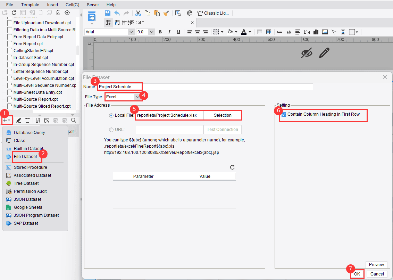Select the URL radio button
The height and width of the screenshot is (280, 393).
111,130
